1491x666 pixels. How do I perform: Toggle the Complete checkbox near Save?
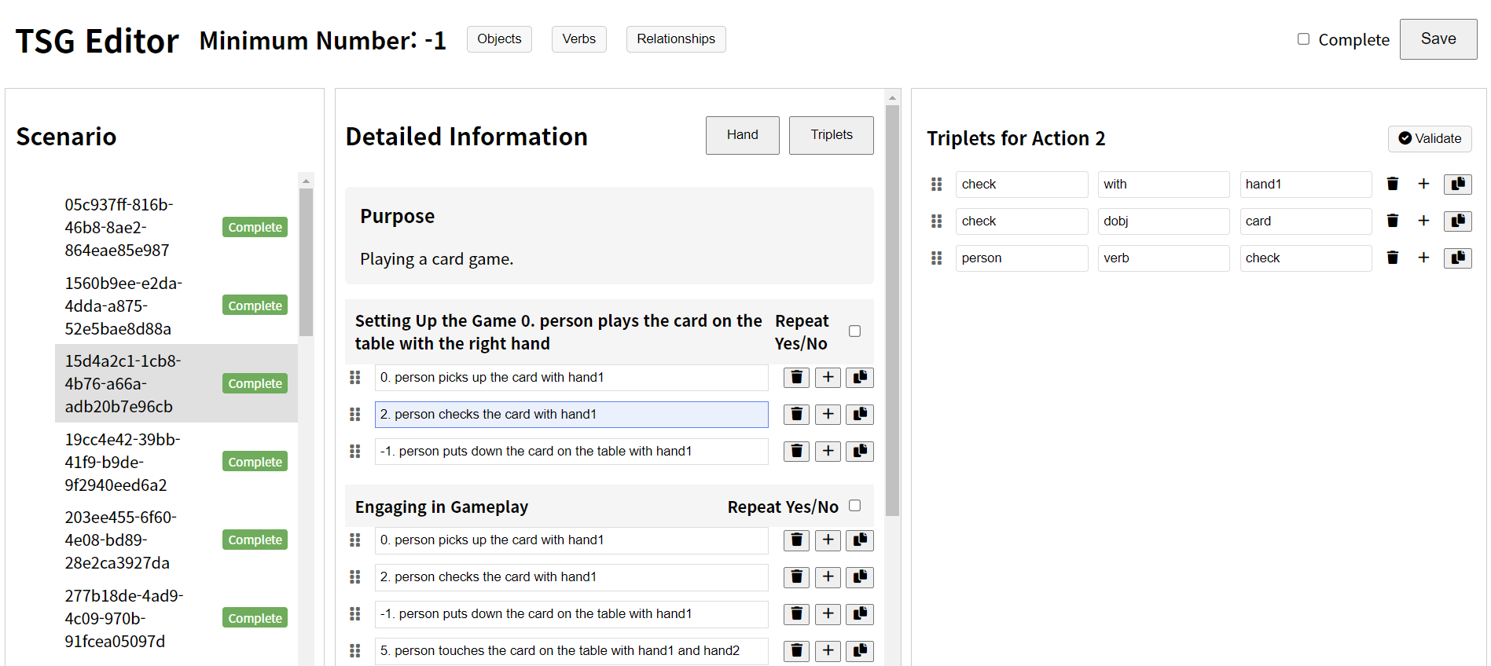pyautogui.click(x=1303, y=39)
